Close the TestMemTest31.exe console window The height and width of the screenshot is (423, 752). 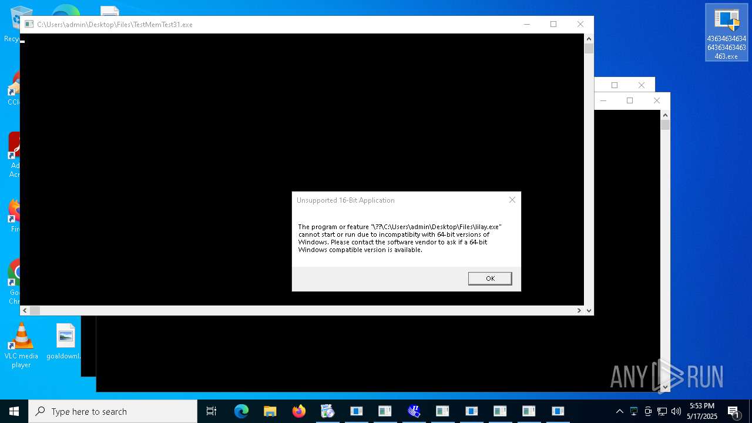580,24
